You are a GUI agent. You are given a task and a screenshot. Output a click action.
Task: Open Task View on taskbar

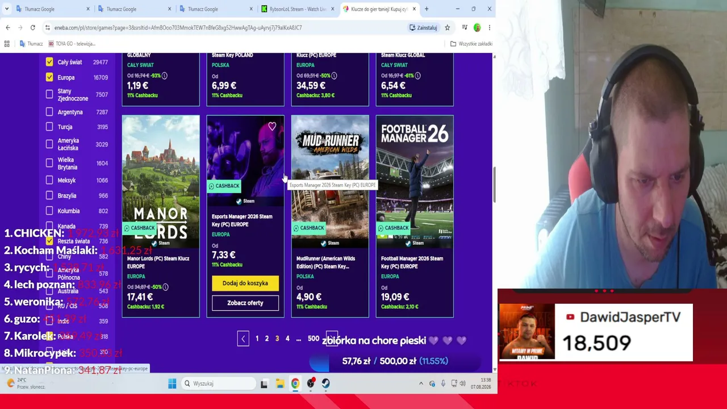264,383
